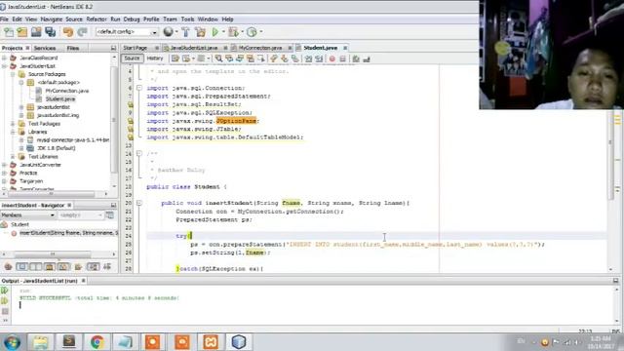This screenshot has height=351, width=624.
Task: Toggle Show Non-Public Members in Navigator
Action: tap(50, 266)
